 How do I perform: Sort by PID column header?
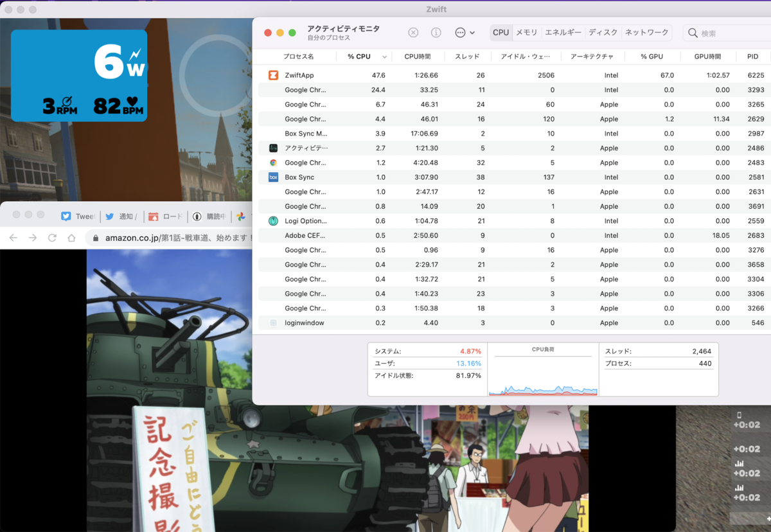point(753,57)
